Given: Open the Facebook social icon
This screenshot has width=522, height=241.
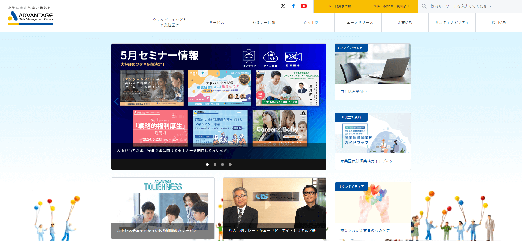Looking at the screenshot, I should click(293, 6).
